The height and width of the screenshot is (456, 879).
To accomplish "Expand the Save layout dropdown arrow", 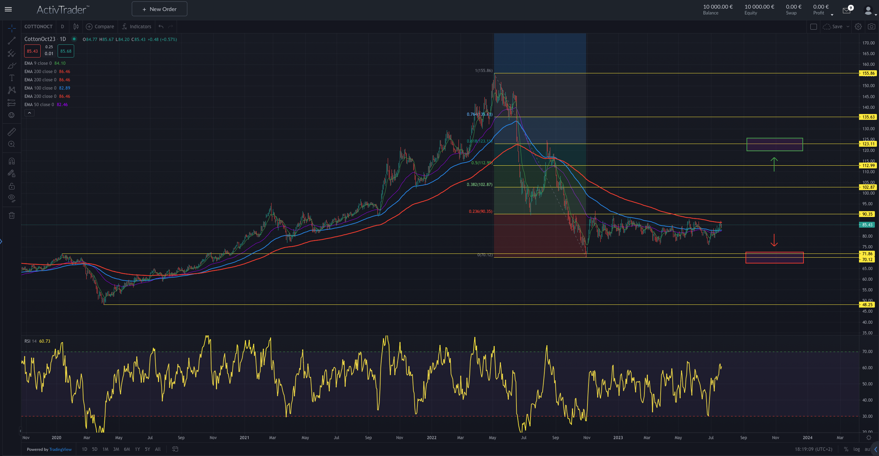I will tap(848, 27).
